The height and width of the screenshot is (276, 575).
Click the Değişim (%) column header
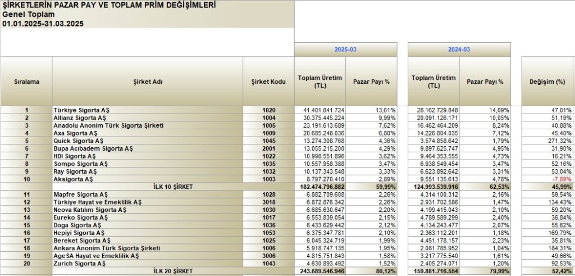(547, 82)
